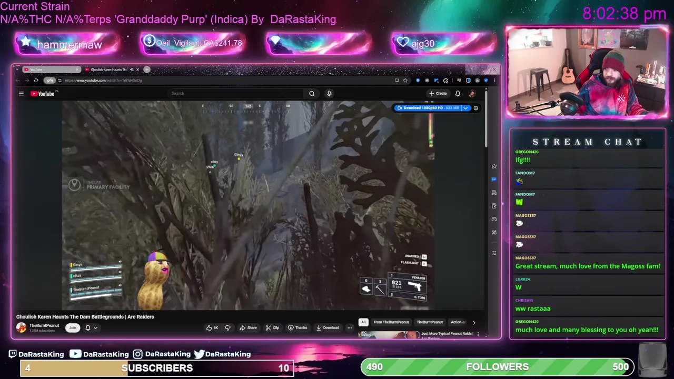This screenshot has height=379, width=674.
Task: Select the TheBurntPeanut filter chip
Action: tap(430, 322)
